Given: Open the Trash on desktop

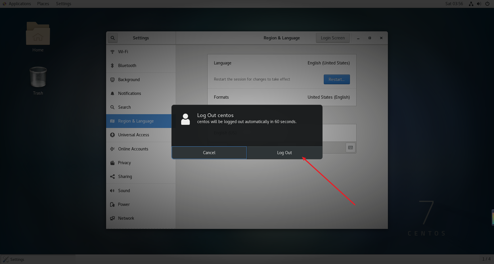Looking at the screenshot, I should tap(38, 81).
